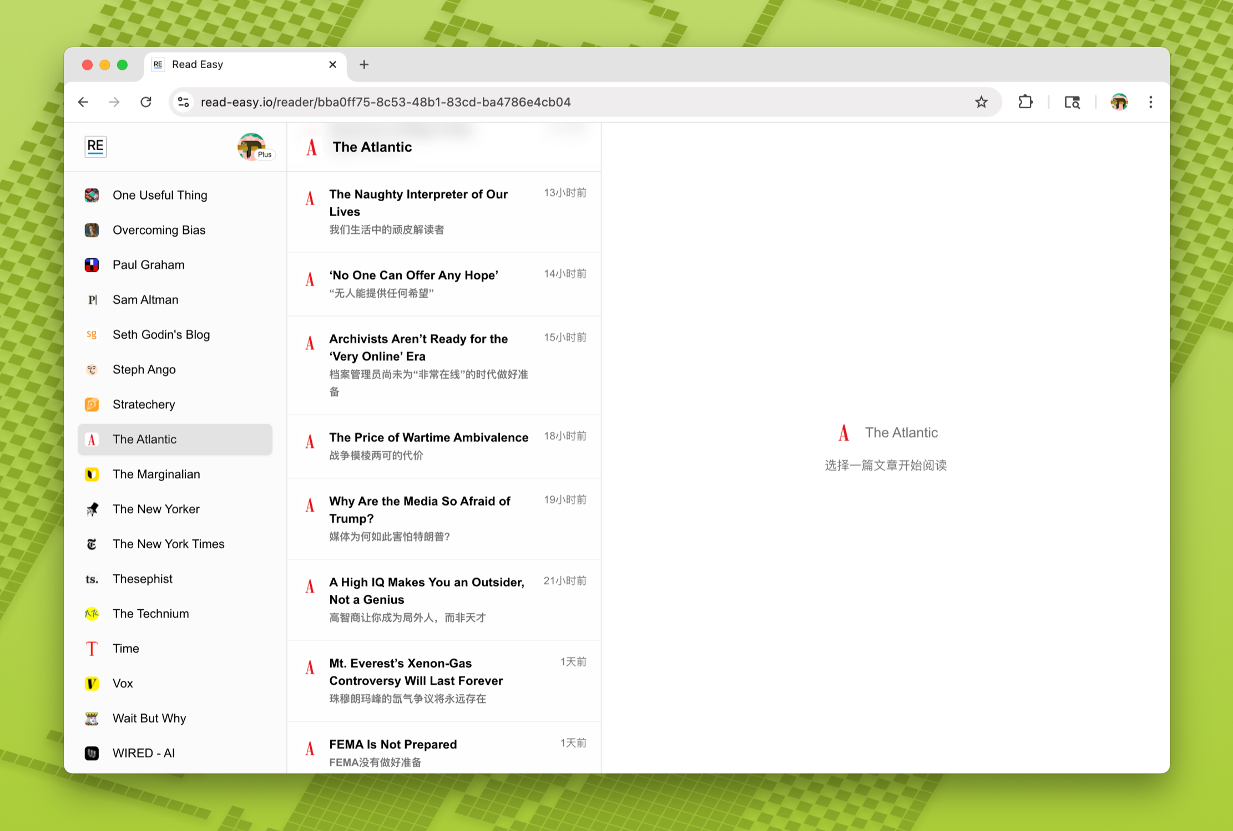The image size is (1233, 831).
Task: Click the tab search icon in toolbar
Action: (1072, 102)
